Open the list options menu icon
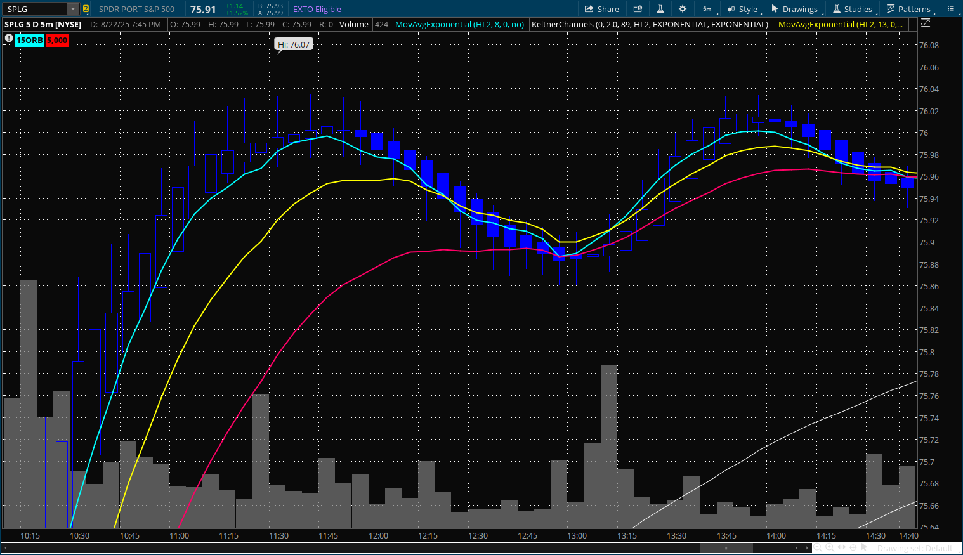 coord(951,9)
